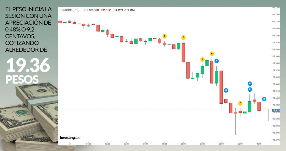Select the yellow E marker at 07:00
286x151 pixels.
click(x=202, y=60)
